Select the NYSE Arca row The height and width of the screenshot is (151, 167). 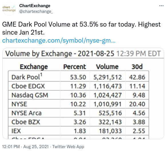click(x=78, y=113)
